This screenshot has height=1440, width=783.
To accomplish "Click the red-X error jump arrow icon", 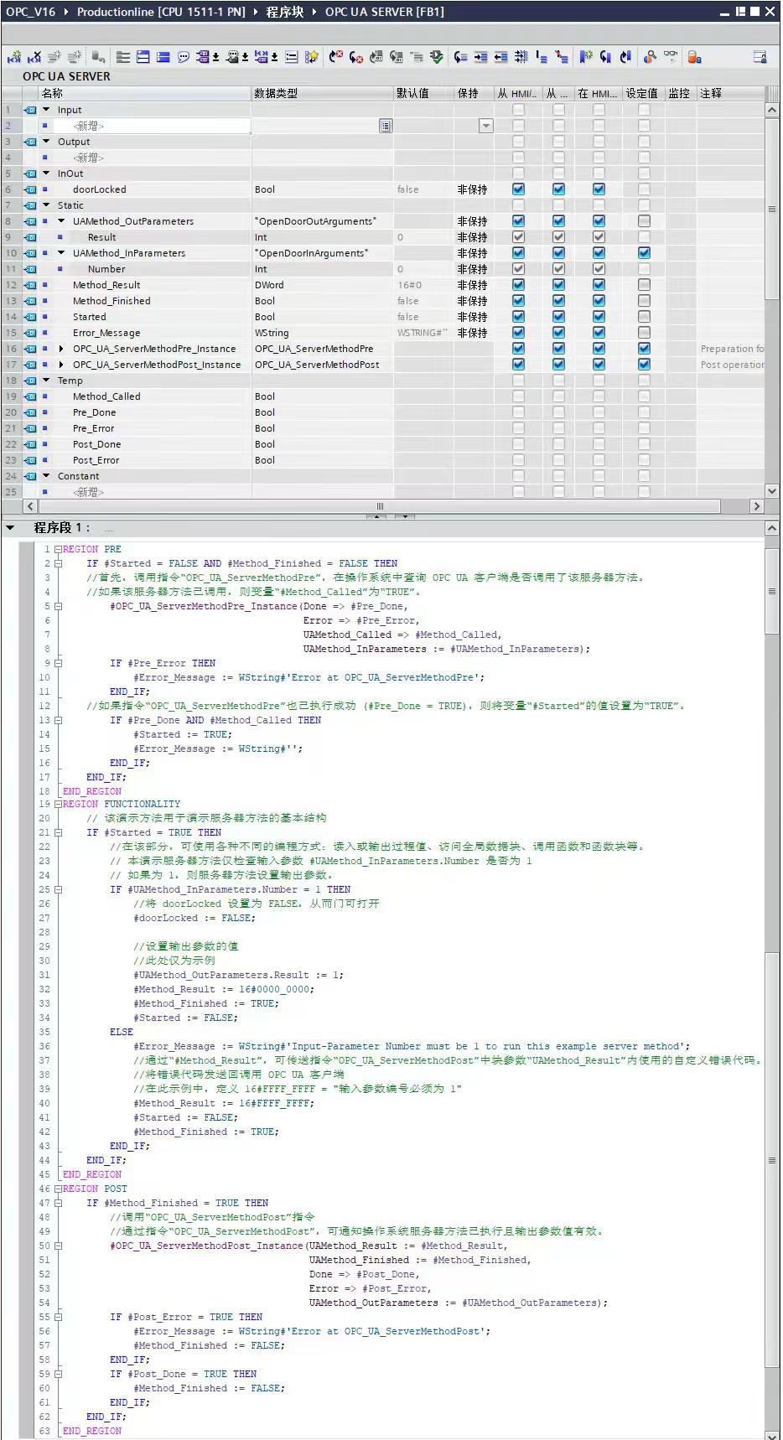I will pyautogui.click(x=336, y=57).
